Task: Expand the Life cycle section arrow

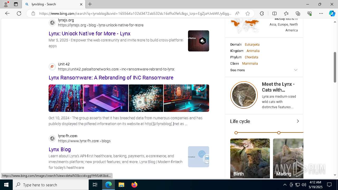Action: (x=298, y=121)
